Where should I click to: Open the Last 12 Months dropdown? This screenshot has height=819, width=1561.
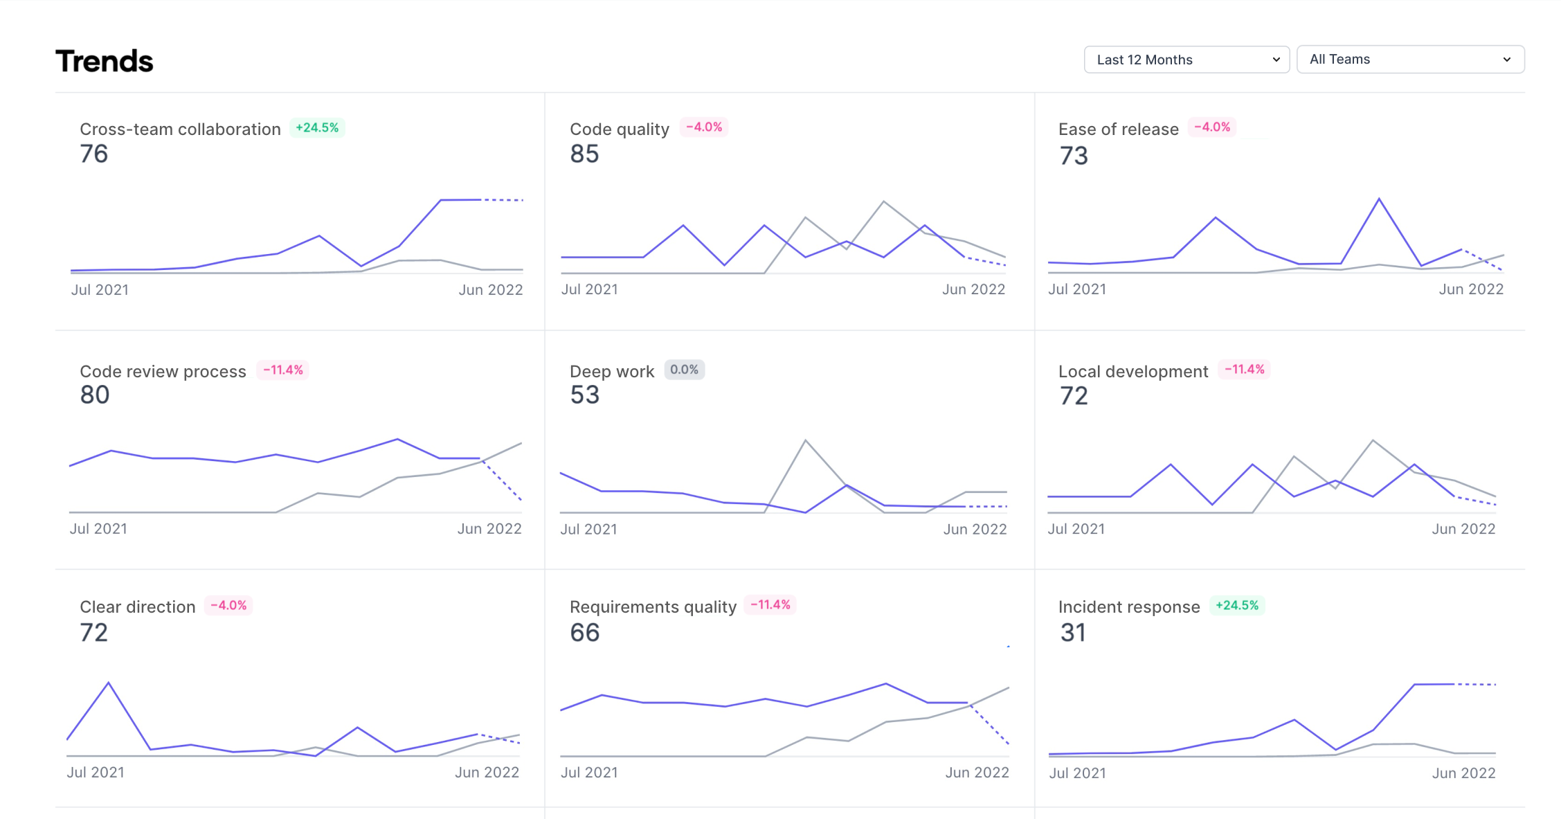point(1186,60)
